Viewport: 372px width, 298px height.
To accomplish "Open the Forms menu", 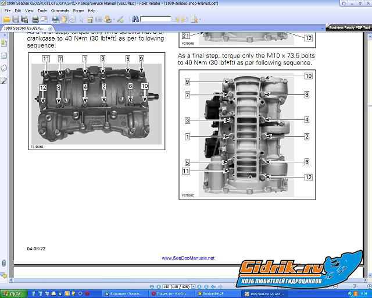I will coord(78,10).
